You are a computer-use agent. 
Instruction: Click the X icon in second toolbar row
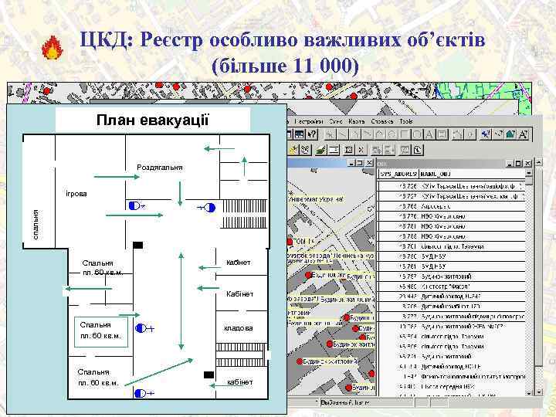tap(361, 150)
